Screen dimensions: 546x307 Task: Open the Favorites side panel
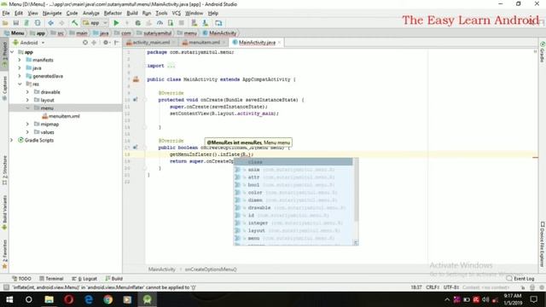click(4, 254)
